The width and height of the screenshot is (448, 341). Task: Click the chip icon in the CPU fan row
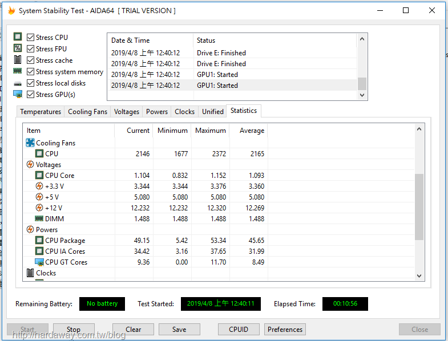point(39,153)
